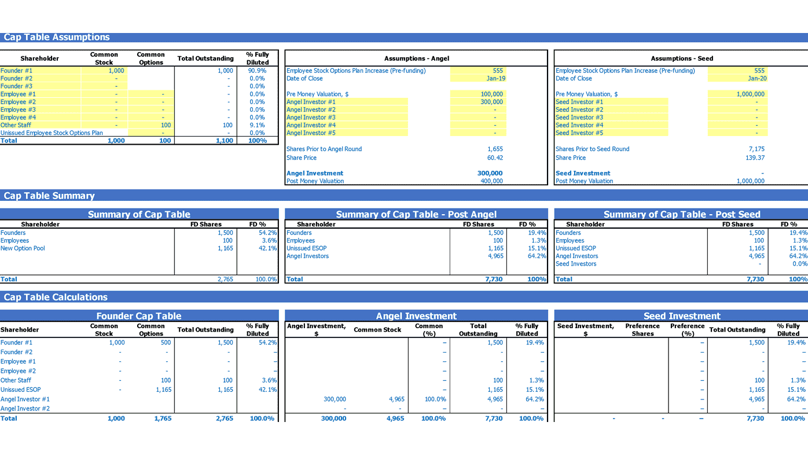
Task: Click the Jan-20 Date of Close input
Action: coord(737,78)
